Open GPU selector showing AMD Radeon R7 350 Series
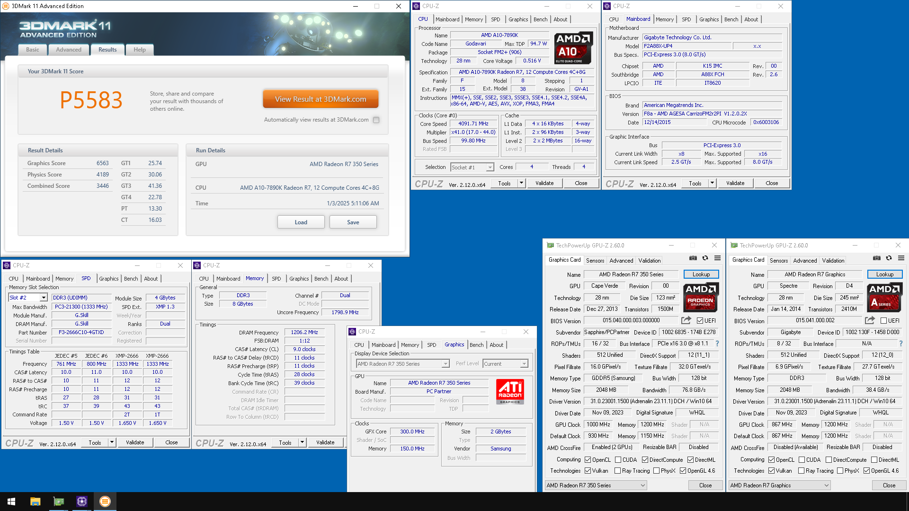The image size is (909, 511). pos(596,485)
